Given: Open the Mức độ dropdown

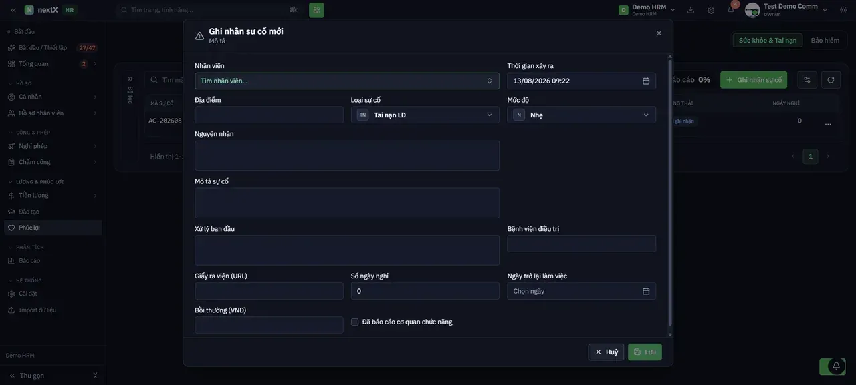Looking at the screenshot, I should click(x=581, y=115).
